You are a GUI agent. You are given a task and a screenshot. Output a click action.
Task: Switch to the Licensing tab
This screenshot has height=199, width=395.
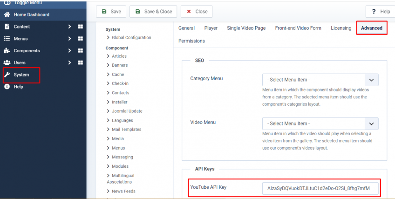[341, 28]
